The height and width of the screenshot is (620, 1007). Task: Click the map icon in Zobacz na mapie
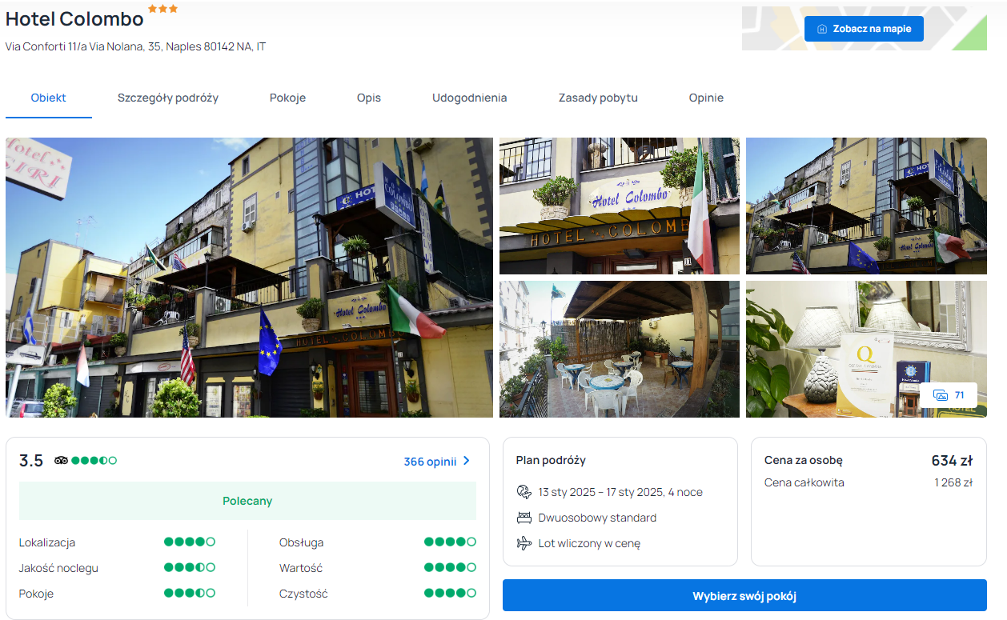point(821,29)
